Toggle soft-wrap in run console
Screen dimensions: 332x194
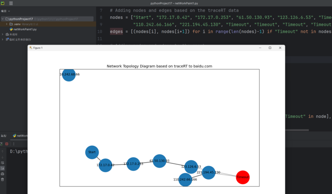click(2, 163)
